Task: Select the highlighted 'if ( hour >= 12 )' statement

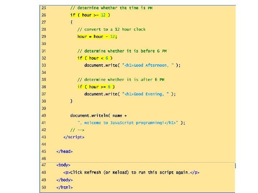Action: point(90,15)
